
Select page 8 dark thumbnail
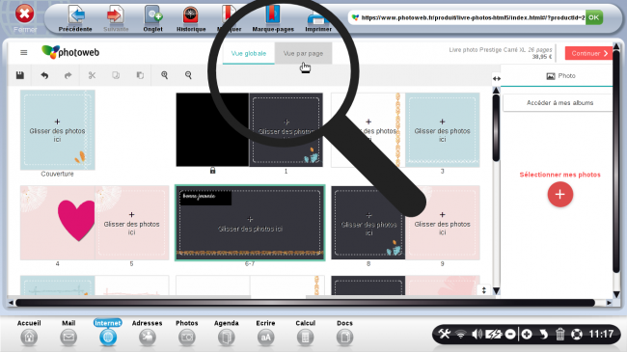[x=368, y=223]
